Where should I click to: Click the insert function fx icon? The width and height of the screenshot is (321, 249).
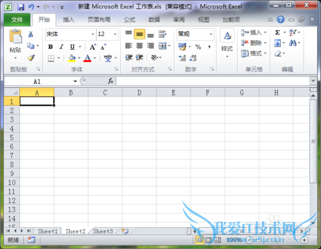tap(110, 81)
